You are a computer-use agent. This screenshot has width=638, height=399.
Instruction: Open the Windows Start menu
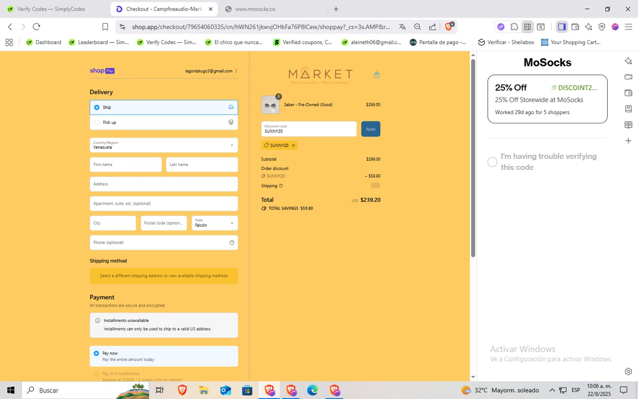[11, 390]
